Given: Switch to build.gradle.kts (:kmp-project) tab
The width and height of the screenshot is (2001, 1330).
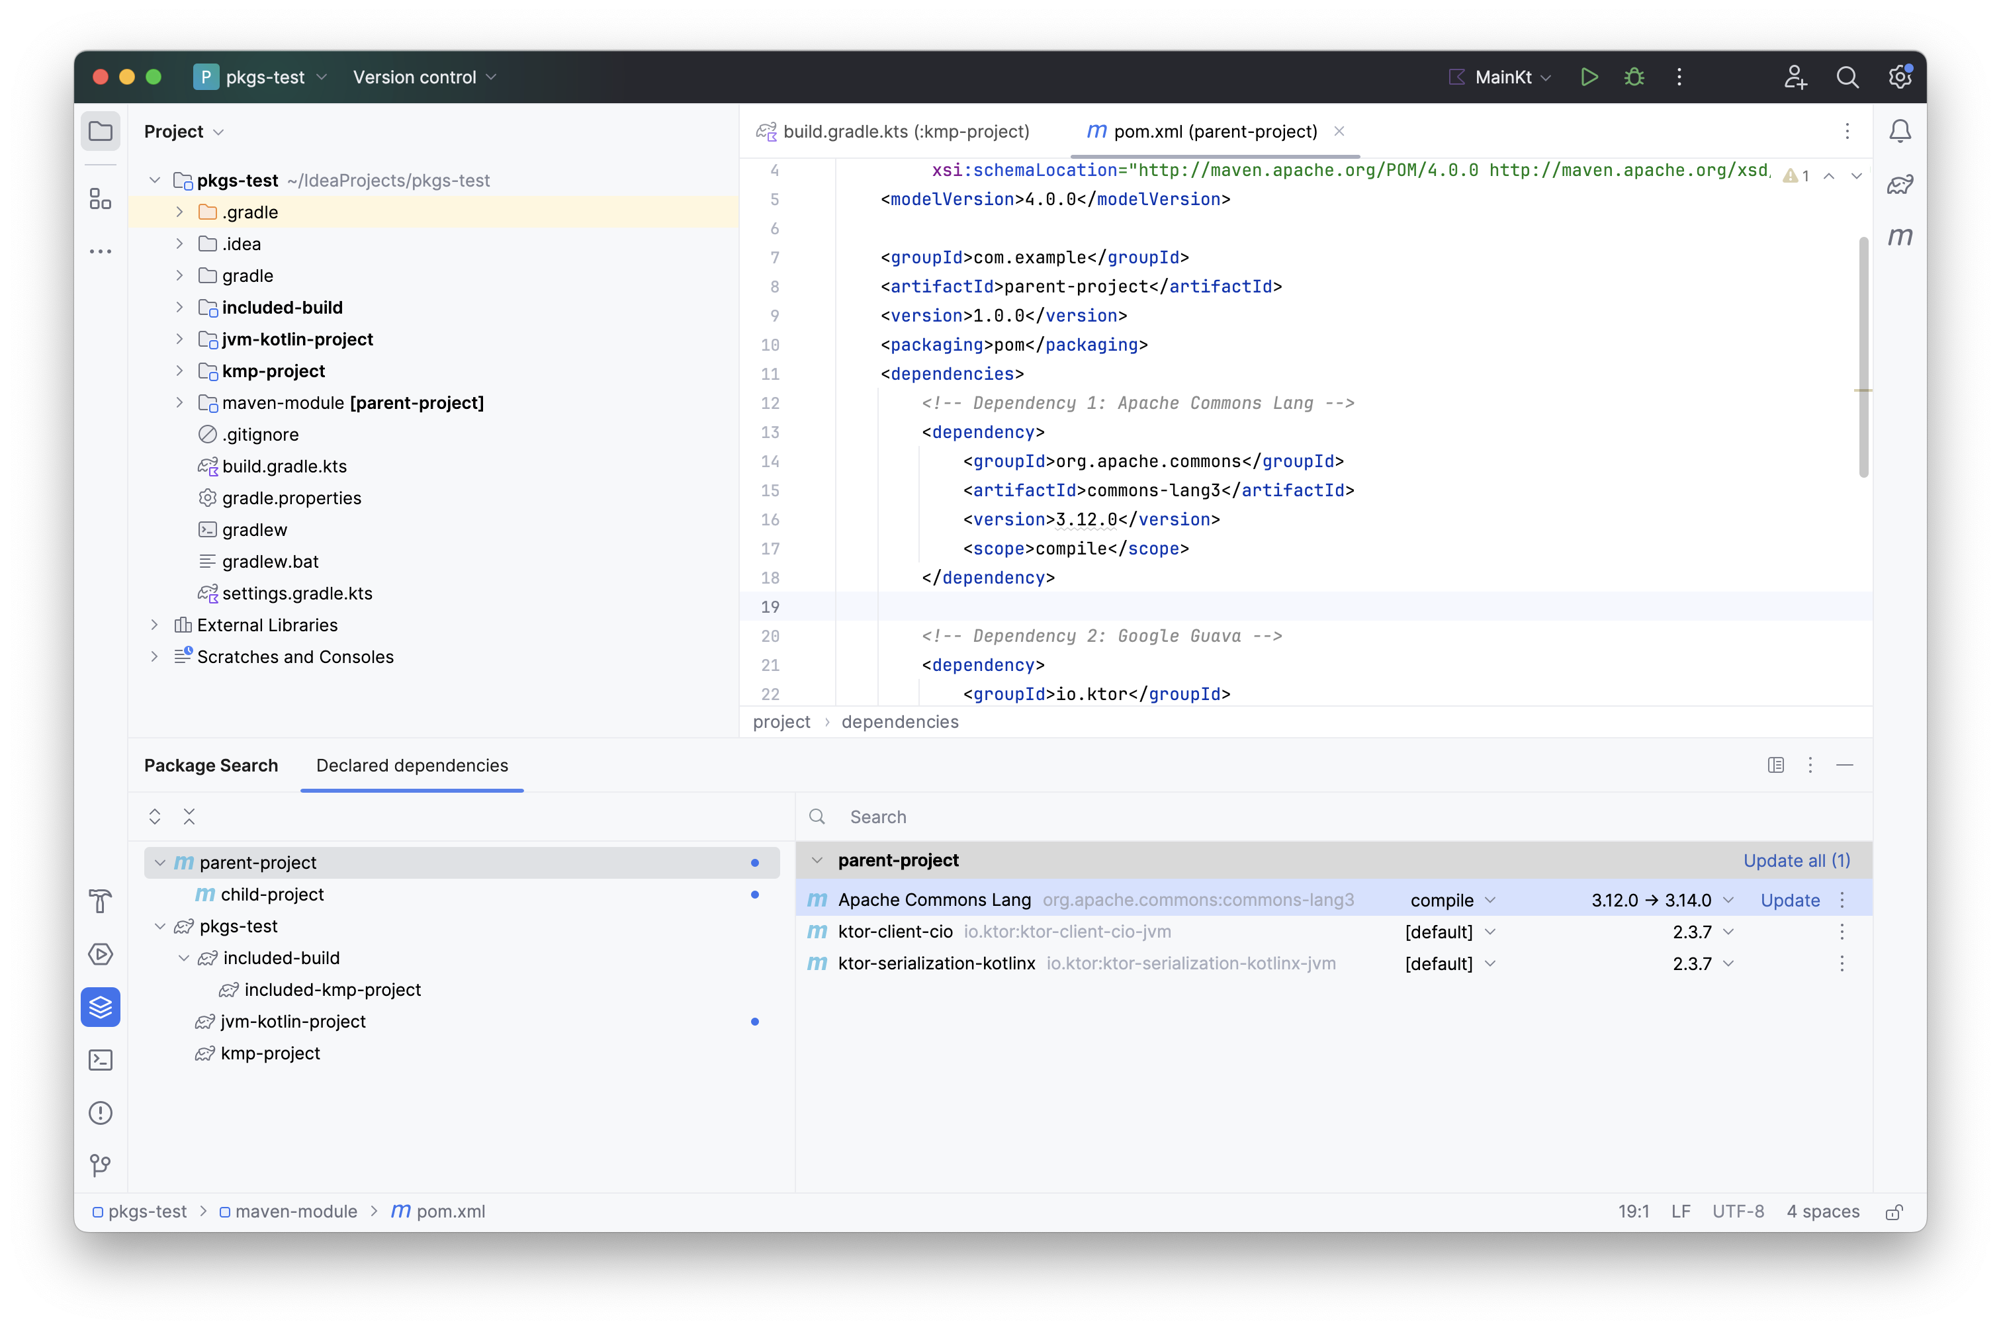Looking at the screenshot, I should 893,132.
